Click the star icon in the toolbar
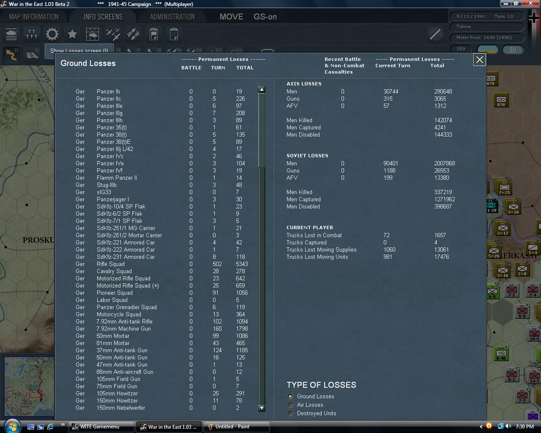This screenshot has width=541, height=433. pos(72,34)
